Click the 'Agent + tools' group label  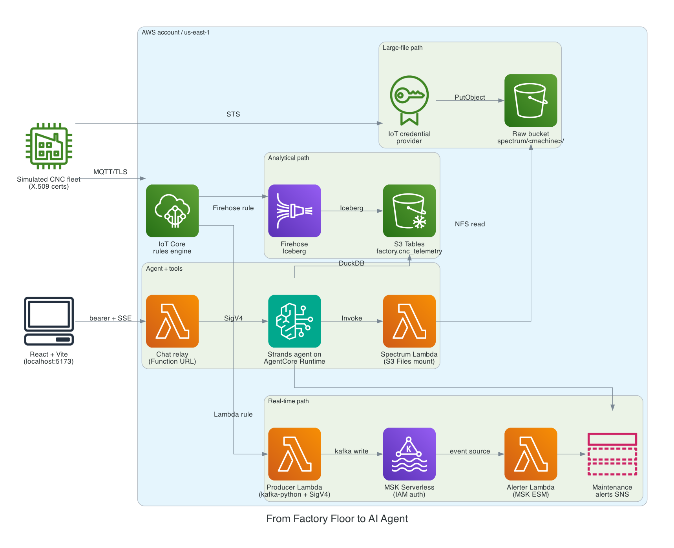tap(164, 269)
